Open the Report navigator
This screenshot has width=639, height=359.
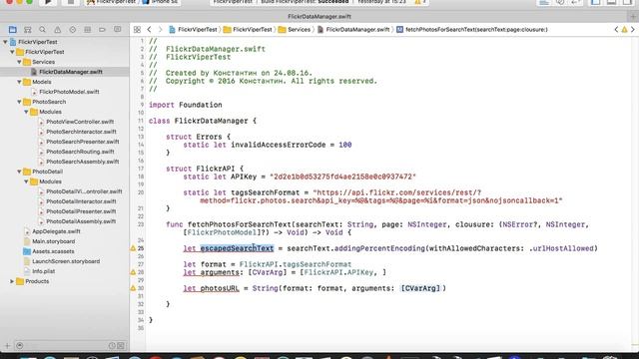coord(118,29)
